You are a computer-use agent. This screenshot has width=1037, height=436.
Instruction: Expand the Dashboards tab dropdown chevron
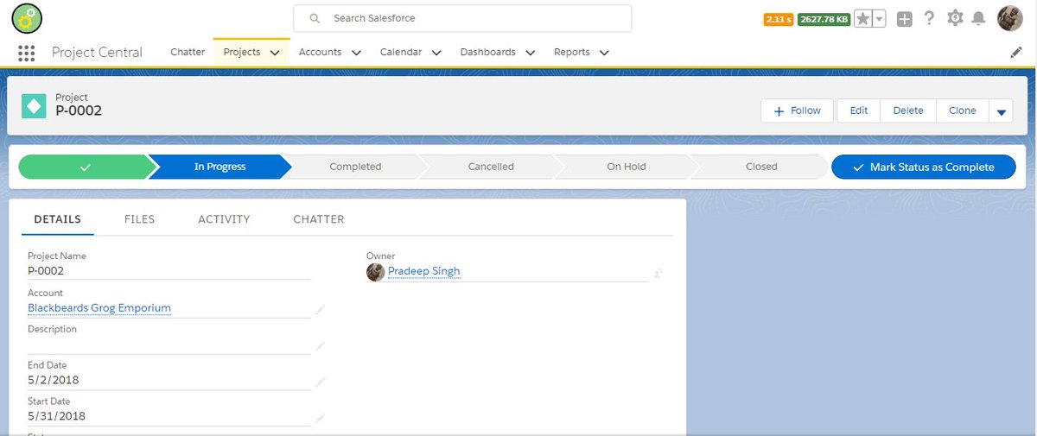point(530,53)
